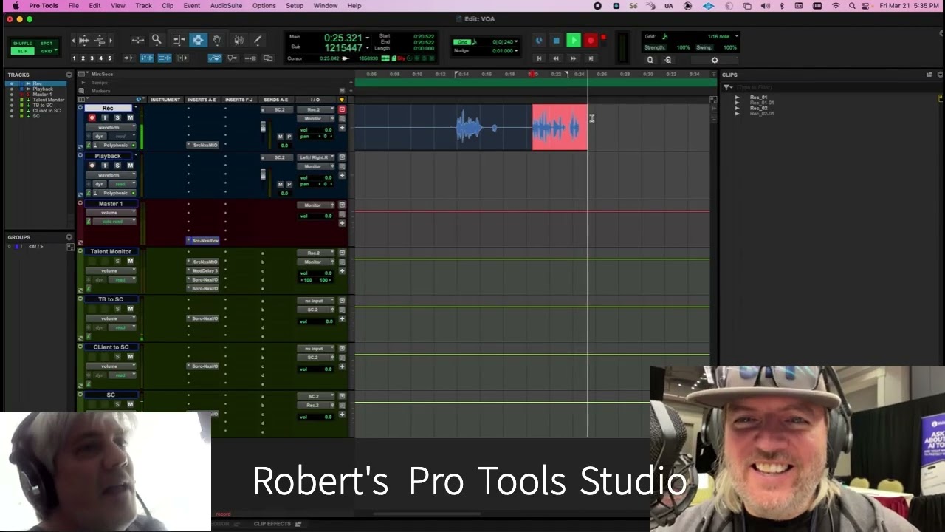945x532 pixels.
Task: Mute the Rec track
Action: click(x=130, y=118)
